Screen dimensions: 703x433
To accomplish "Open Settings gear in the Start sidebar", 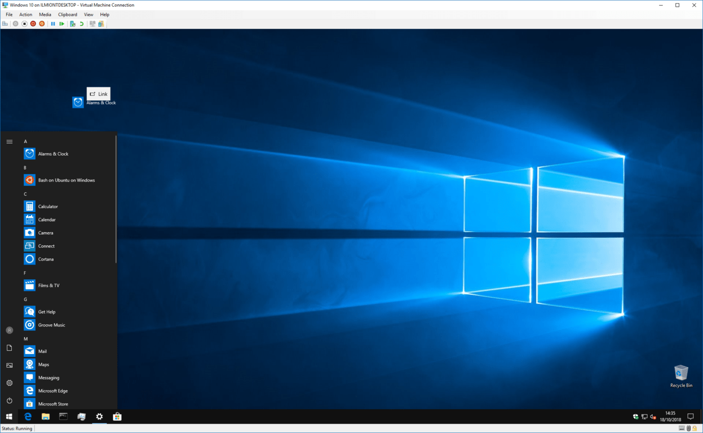I will tap(10, 383).
